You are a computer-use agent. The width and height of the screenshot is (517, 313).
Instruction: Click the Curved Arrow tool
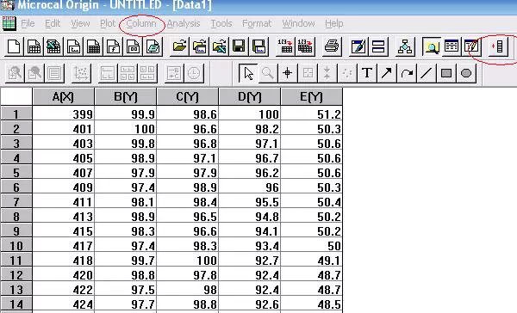pyautogui.click(x=407, y=73)
